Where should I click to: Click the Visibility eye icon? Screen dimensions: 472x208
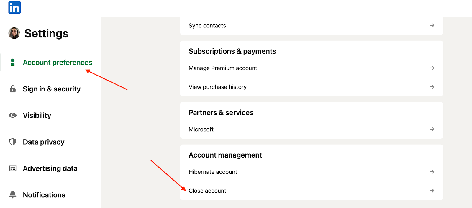[x=13, y=115]
